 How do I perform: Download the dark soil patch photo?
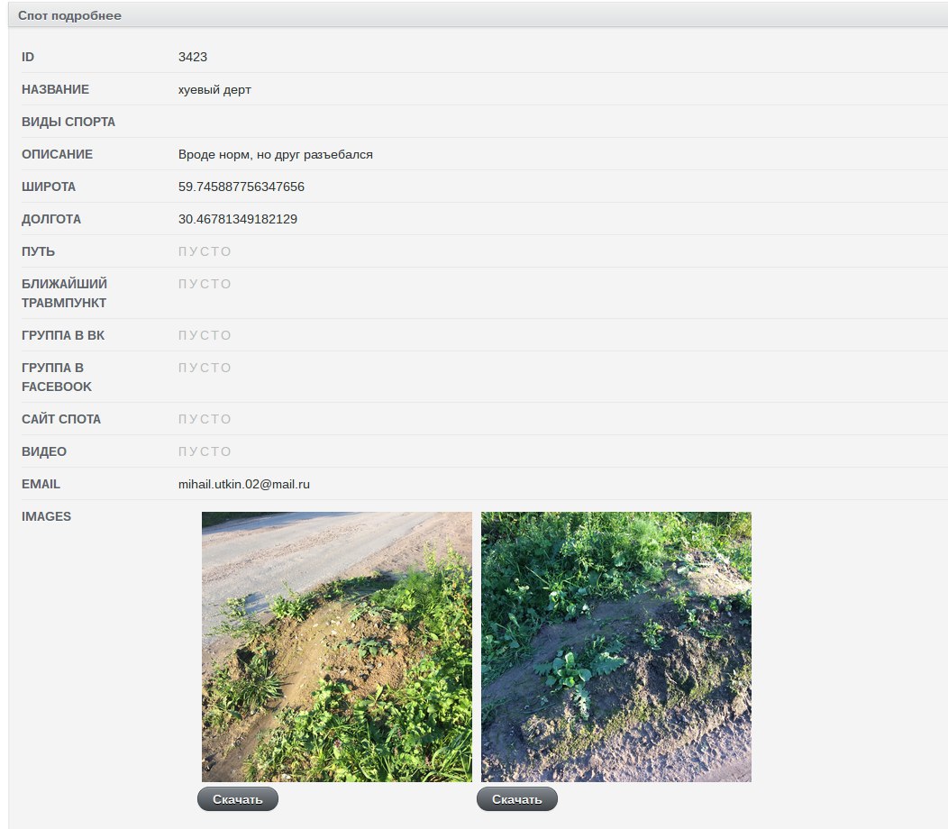(517, 798)
